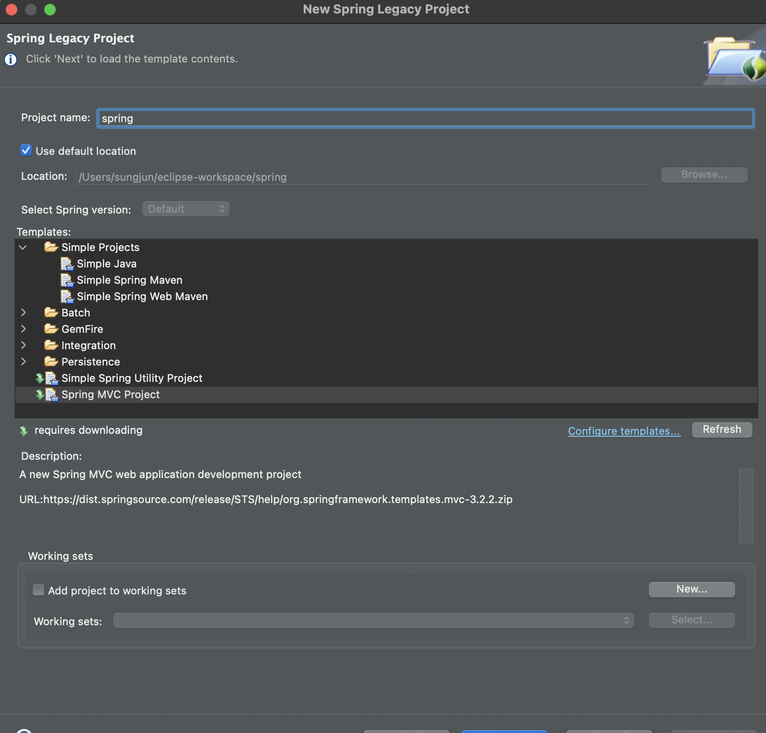
Task: Click the Simple Projects folder icon
Action: (51, 247)
